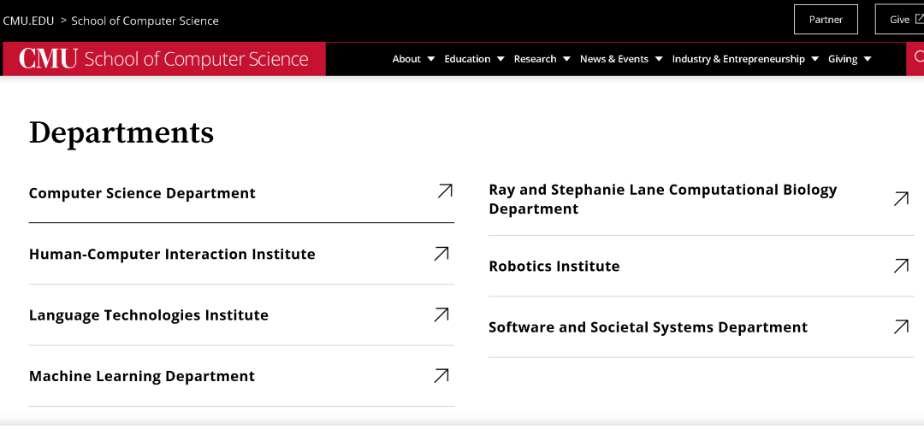Viewport: 924px width, 429px height.
Task: Open Language Technologies Institute link
Action: click(x=149, y=314)
